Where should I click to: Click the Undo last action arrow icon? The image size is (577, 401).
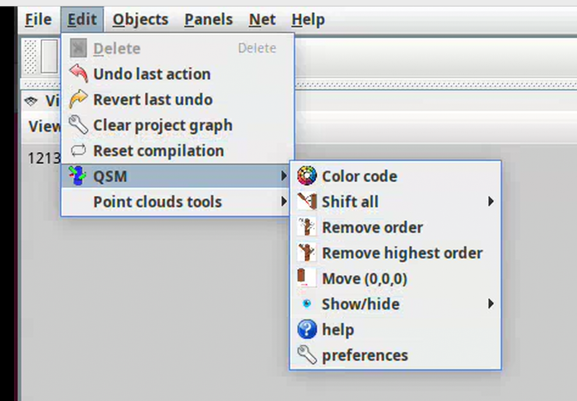[x=78, y=74]
